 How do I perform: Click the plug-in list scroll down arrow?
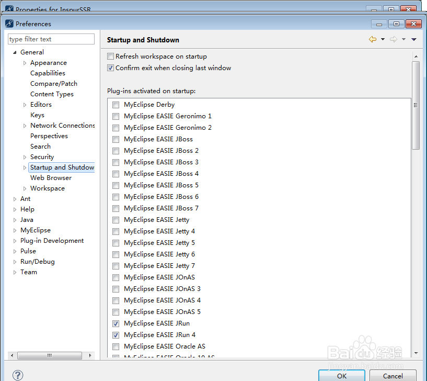416,353
